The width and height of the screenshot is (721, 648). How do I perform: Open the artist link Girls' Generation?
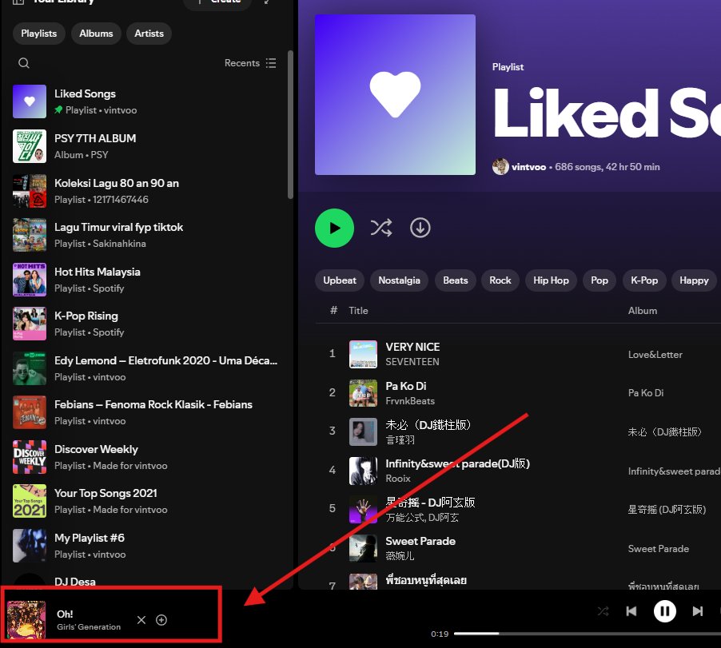(89, 627)
